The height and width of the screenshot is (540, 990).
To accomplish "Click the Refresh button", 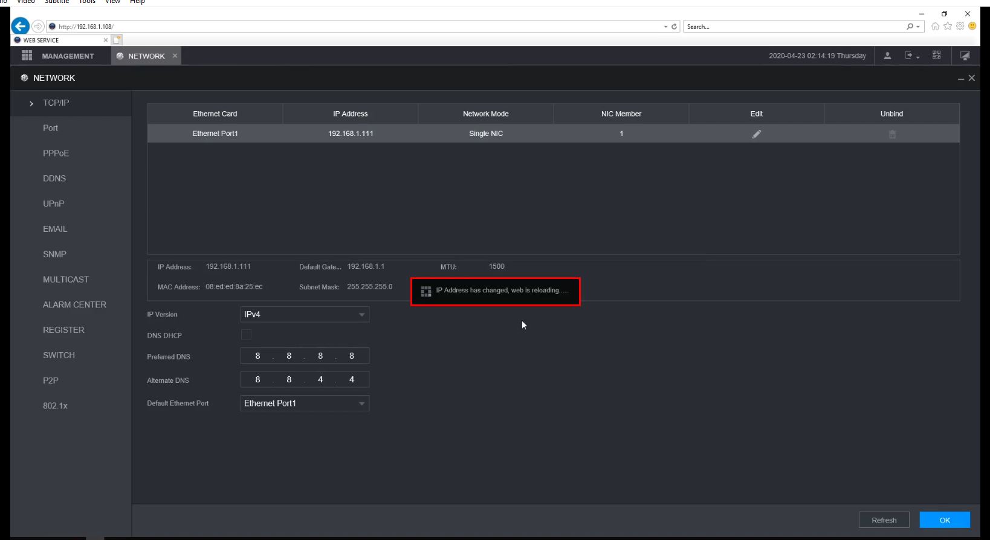I will 884,520.
